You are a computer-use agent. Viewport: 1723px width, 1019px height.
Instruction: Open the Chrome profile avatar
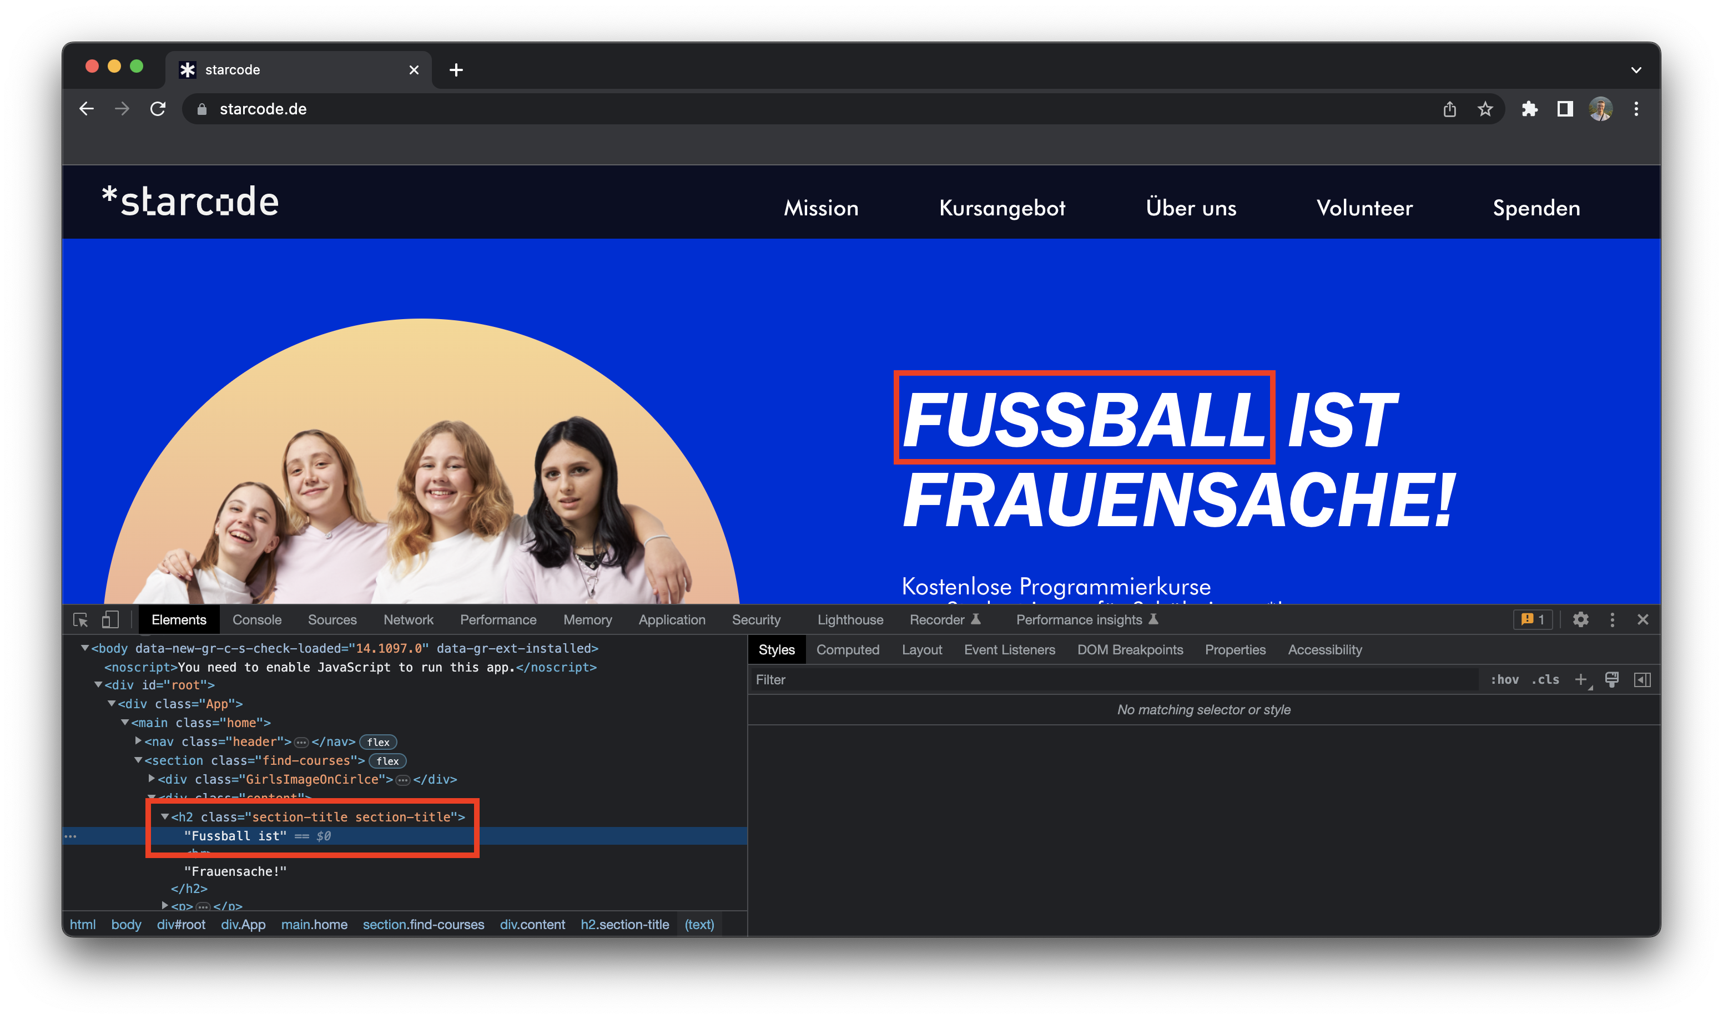coord(1601,108)
